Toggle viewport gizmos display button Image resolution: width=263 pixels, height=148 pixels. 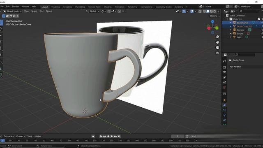click(x=184, y=11)
